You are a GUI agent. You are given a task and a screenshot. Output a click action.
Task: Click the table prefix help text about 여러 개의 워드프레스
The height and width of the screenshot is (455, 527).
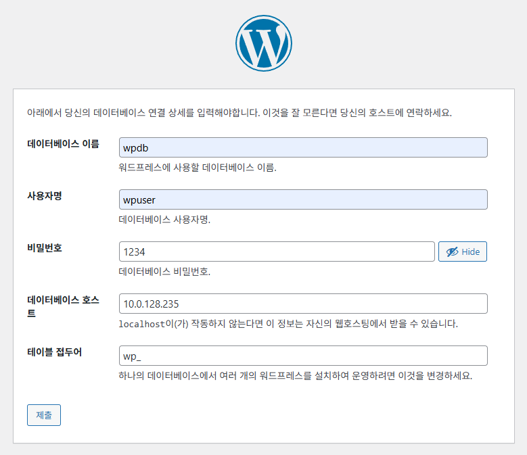pos(296,375)
